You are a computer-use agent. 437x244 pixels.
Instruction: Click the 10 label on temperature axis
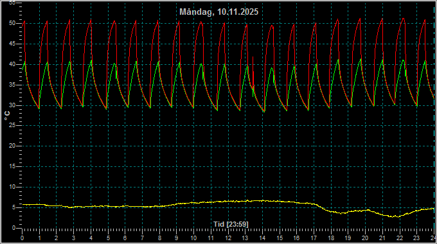coord(12,187)
